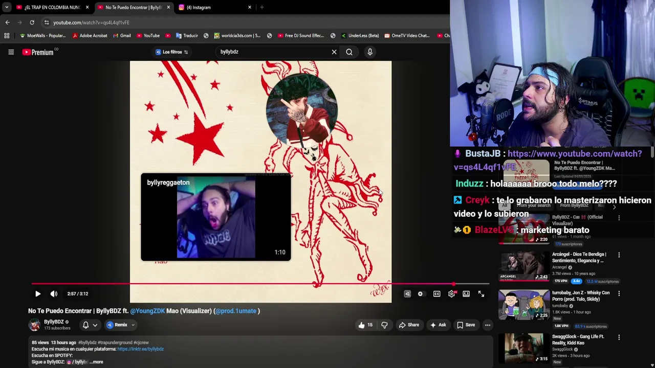Start voice search with microphone icon

(x=370, y=52)
